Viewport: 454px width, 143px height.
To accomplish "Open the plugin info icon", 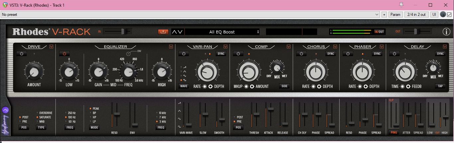I will click(446, 32).
